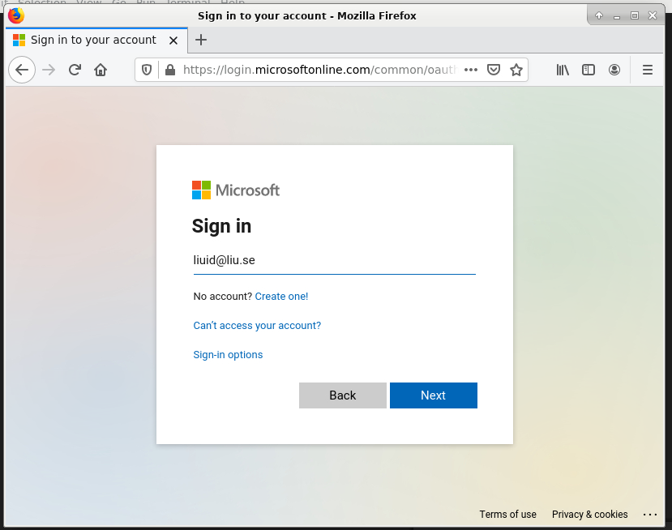Show site security padlock info

click(170, 70)
